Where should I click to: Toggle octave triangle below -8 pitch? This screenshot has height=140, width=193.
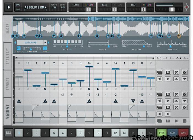tap(89, 101)
